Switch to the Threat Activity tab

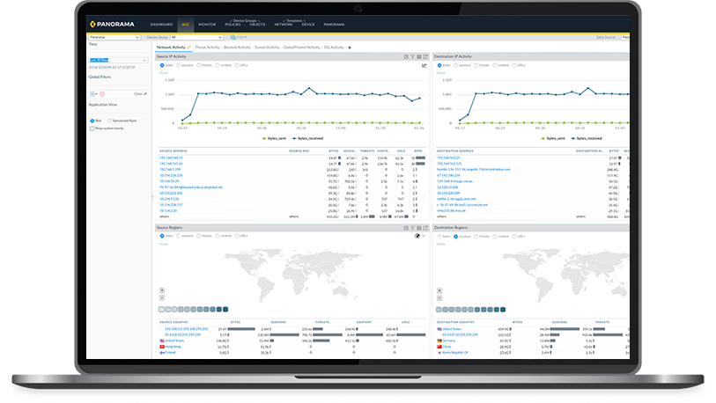click(207, 47)
